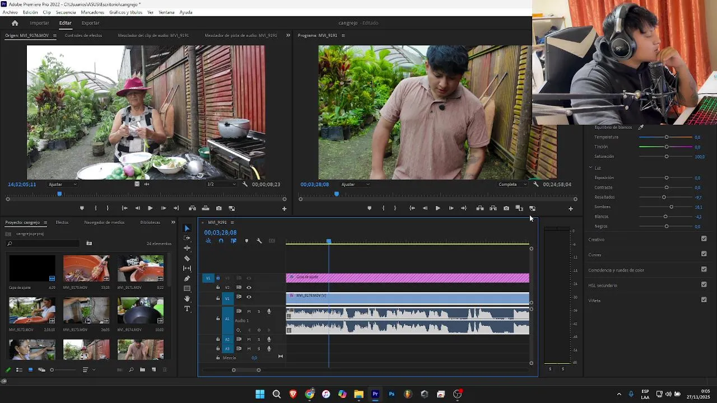Click the white balance eyedropper icon
Screen dimensions: 717x403
641,127
